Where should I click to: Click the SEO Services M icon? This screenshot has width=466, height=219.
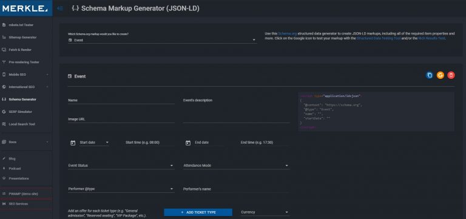4,204
